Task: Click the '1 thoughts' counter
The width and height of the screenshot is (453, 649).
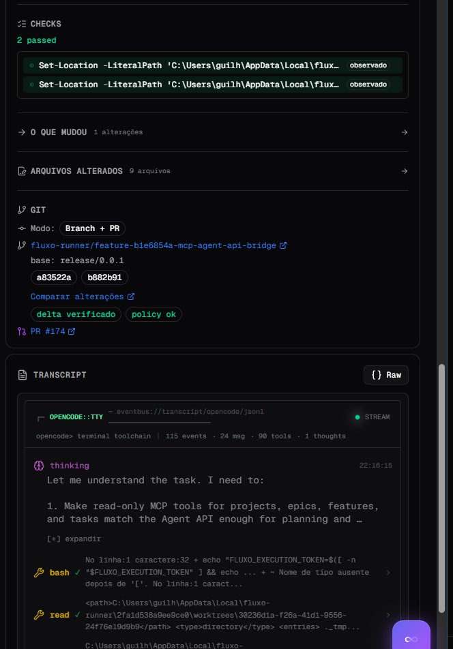Action: (x=325, y=436)
